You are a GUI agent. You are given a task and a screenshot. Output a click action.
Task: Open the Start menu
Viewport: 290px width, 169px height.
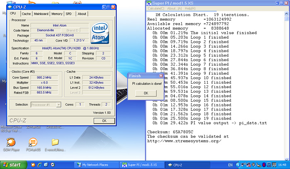[x=13, y=165]
